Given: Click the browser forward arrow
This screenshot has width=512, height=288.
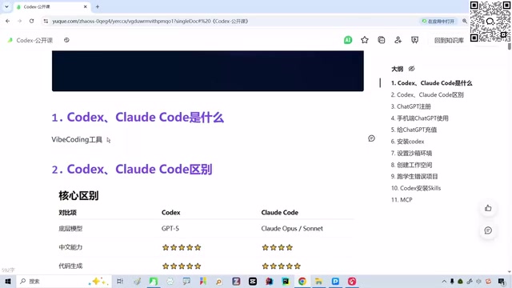Looking at the screenshot, I should [x=19, y=22].
